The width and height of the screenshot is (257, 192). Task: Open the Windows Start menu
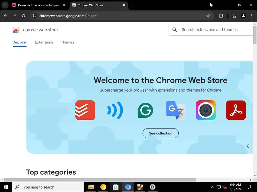coord(6,187)
